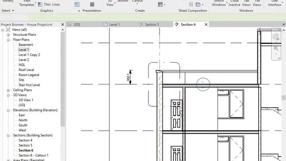Screen dimensions: 286x161
Task: Select Section 4 in browser
Action: tap(25, 140)
